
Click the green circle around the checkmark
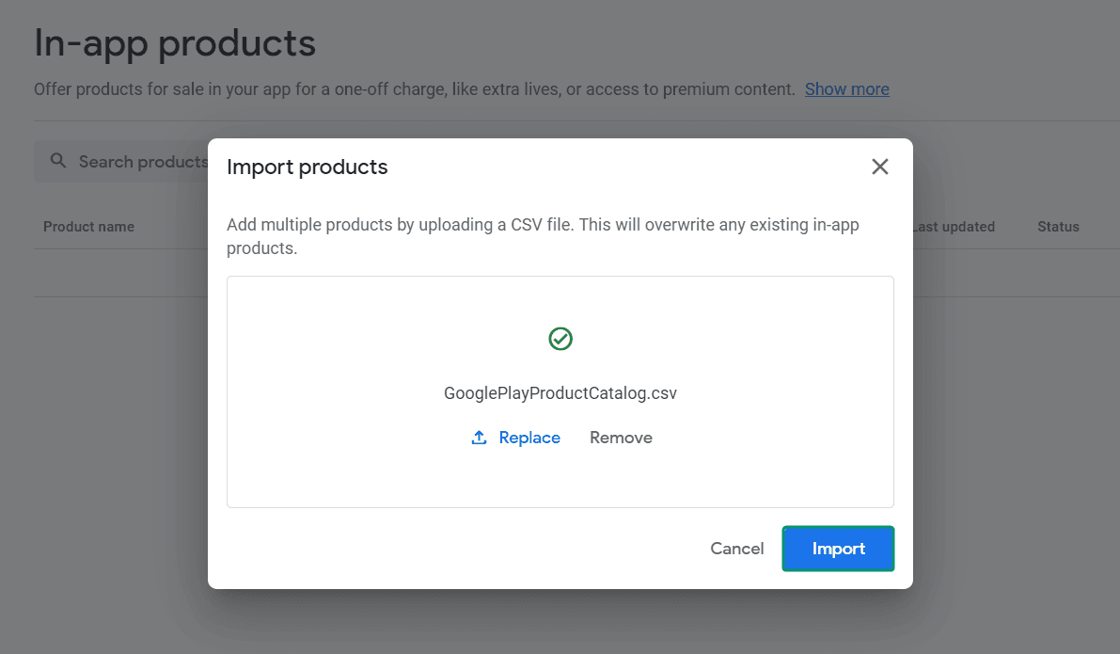(x=560, y=339)
